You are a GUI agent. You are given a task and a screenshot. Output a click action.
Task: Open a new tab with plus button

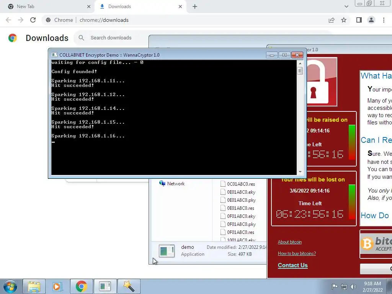point(195,7)
